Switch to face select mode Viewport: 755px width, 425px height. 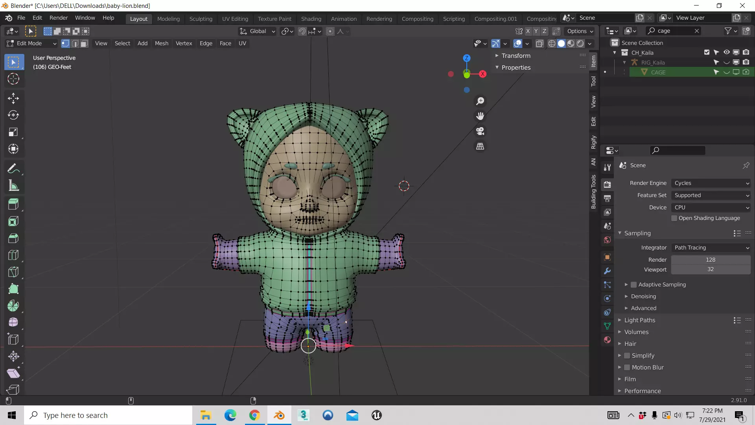pos(84,43)
